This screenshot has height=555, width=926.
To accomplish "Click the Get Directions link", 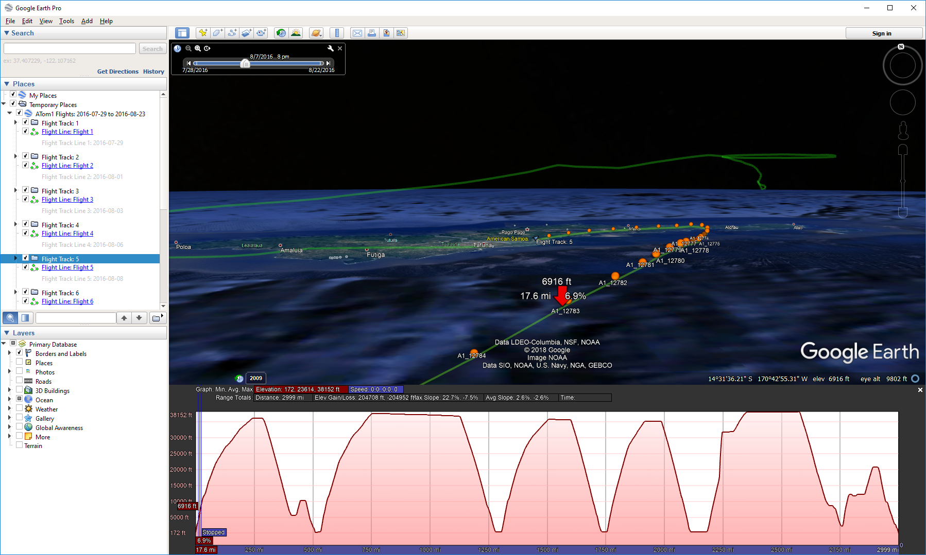I will click(x=117, y=71).
